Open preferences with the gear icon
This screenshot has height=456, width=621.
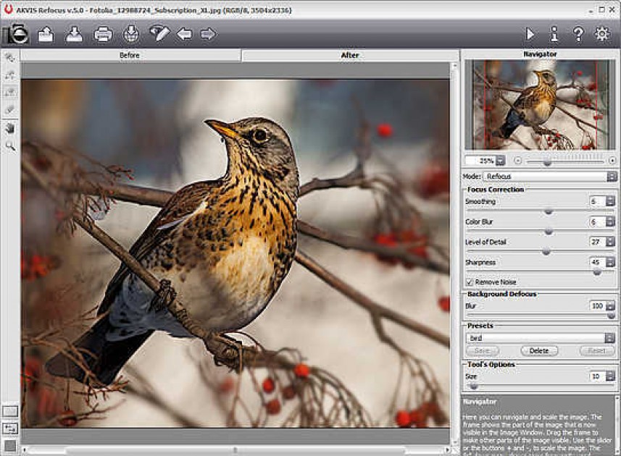click(x=601, y=34)
